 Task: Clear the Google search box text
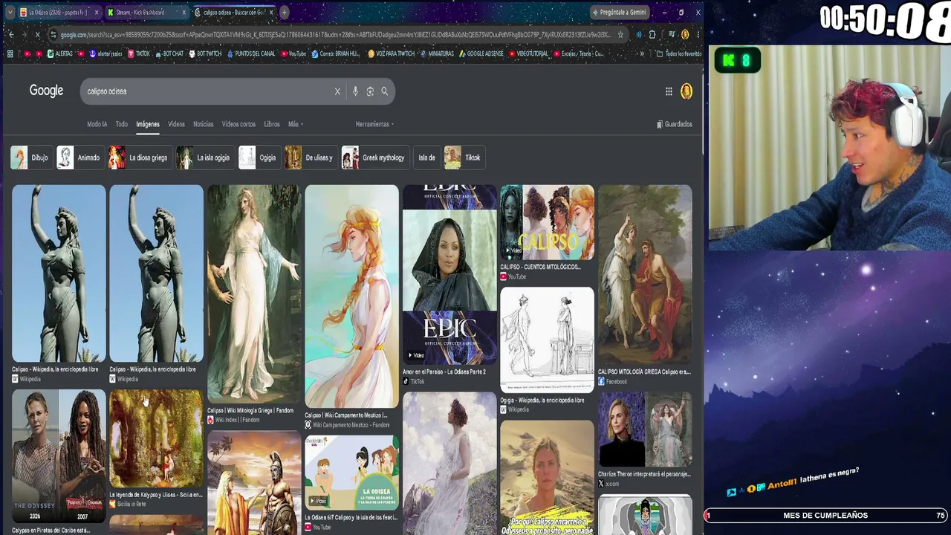pyautogui.click(x=337, y=91)
